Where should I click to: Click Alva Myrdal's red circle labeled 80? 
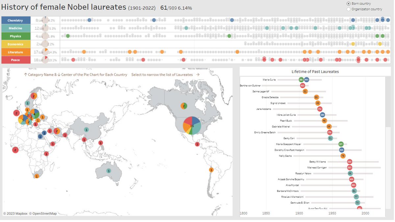click(x=354, y=185)
